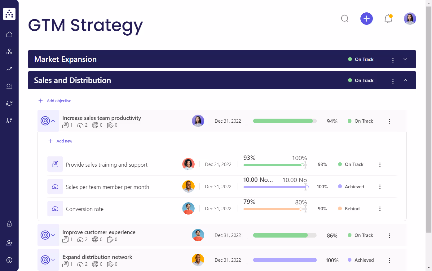Select the organization hierarchy sidebar icon
The image size is (432, 271).
click(9, 51)
